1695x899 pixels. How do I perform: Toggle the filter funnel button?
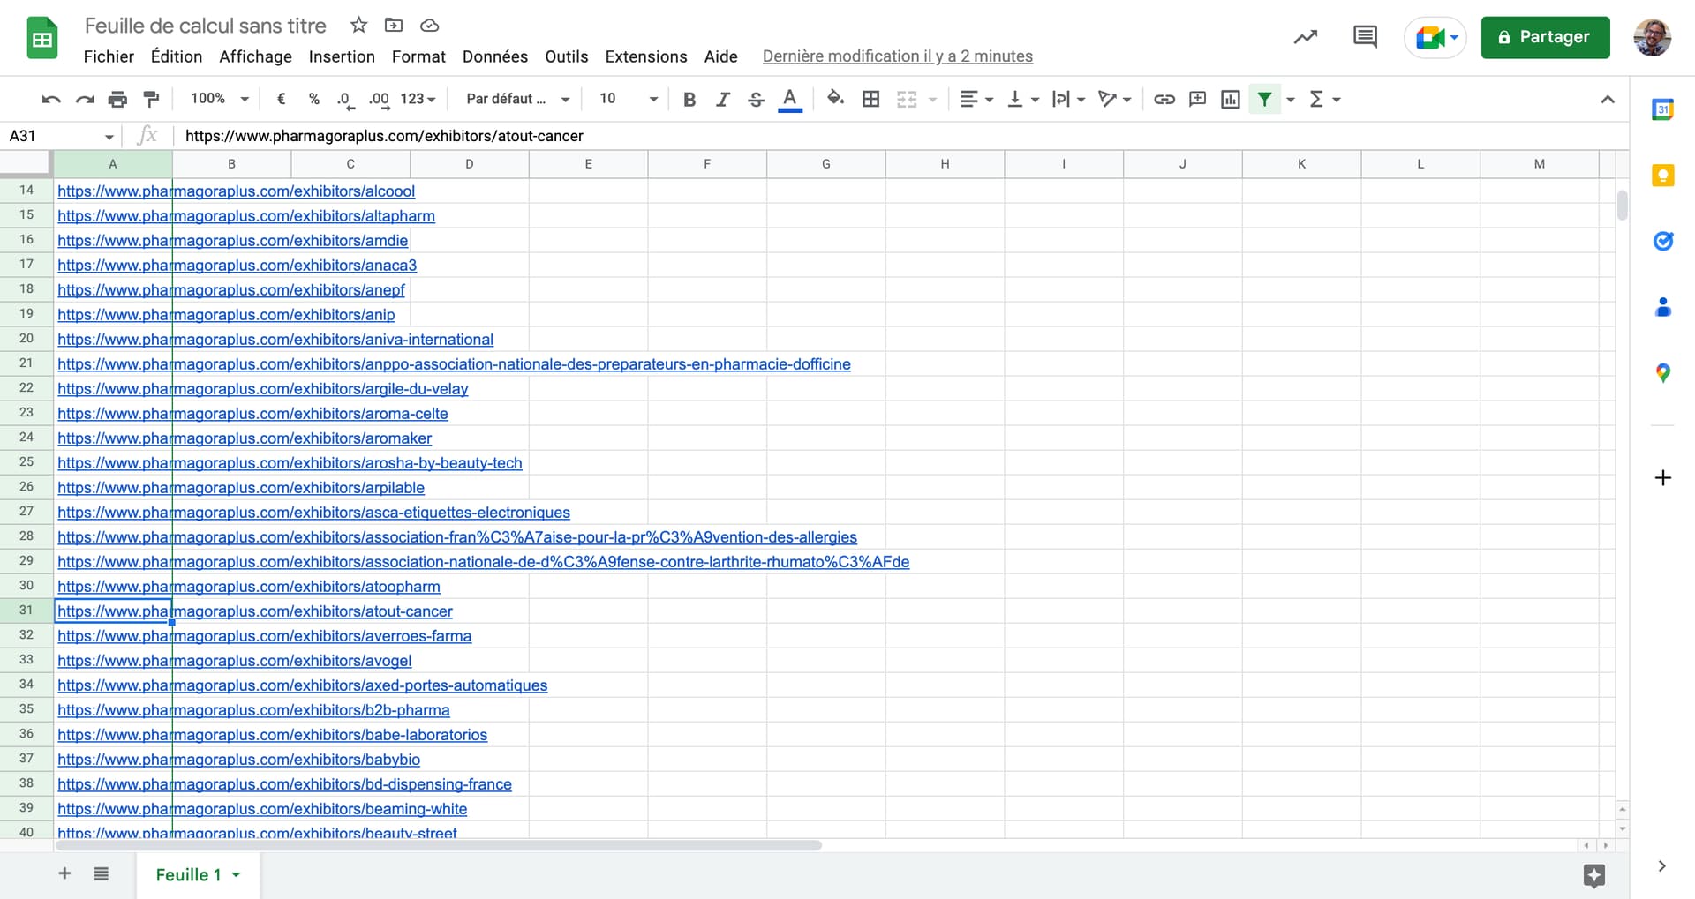1264,100
